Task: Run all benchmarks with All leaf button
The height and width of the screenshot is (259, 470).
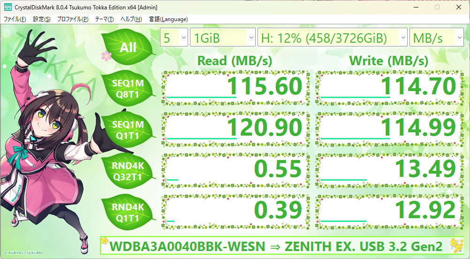Action: point(128,47)
